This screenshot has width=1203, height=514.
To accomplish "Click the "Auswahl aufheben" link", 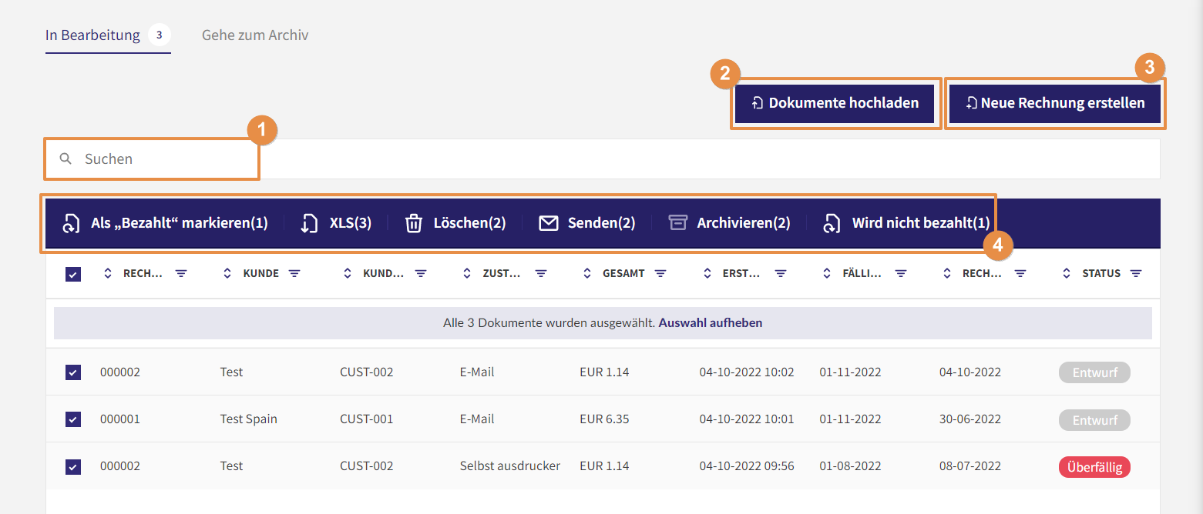I will (x=711, y=323).
